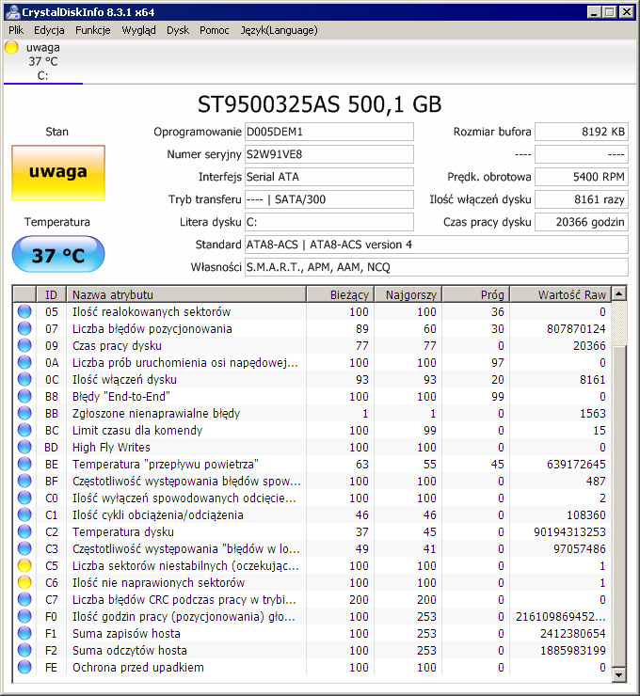The height and width of the screenshot is (696, 640).
Task: Click the Litera dysku field C:
Action: pyautogui.click(x=329, y=222)
